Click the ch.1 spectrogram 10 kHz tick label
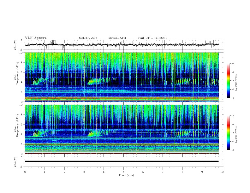 21,53
